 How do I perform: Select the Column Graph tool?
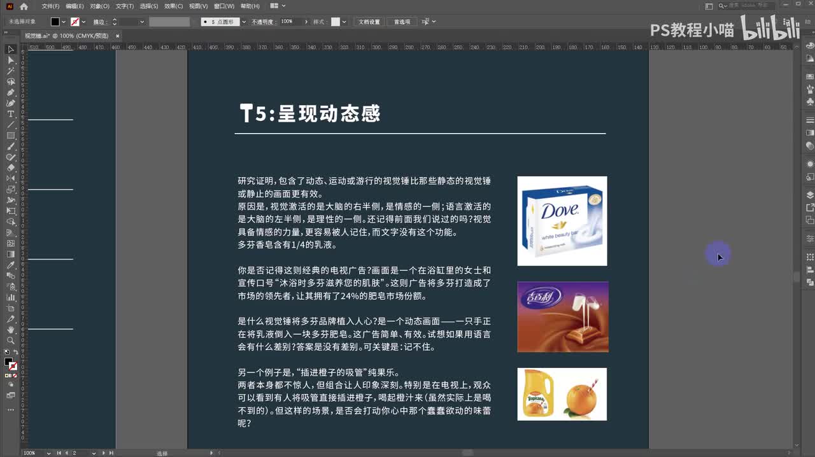click(11, 297)
